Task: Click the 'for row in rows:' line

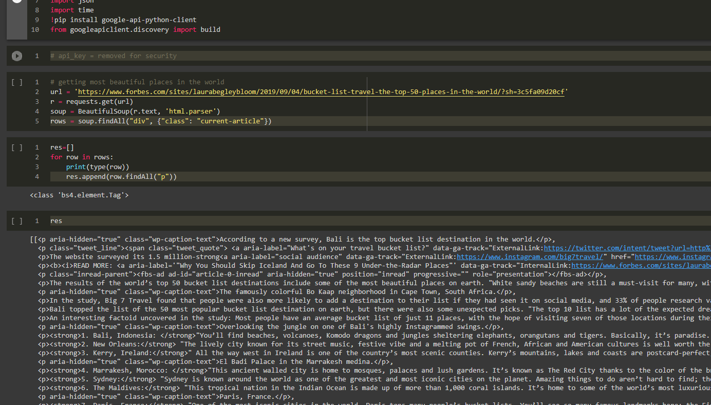Action: (82, 157)
